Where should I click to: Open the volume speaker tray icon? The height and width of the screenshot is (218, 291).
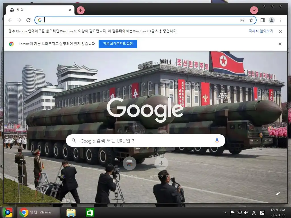point(246,213)
